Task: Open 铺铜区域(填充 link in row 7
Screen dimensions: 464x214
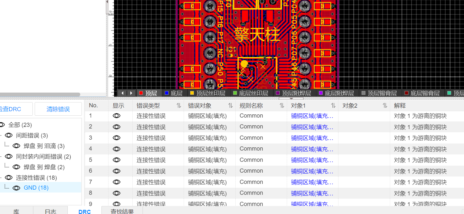Action: [312, 182]
